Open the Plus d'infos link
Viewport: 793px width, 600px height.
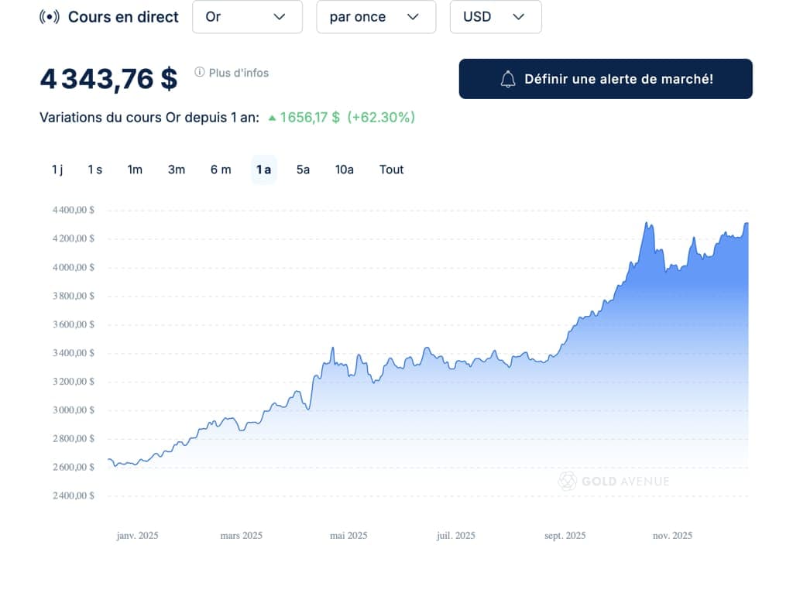[x=239, y=73]
